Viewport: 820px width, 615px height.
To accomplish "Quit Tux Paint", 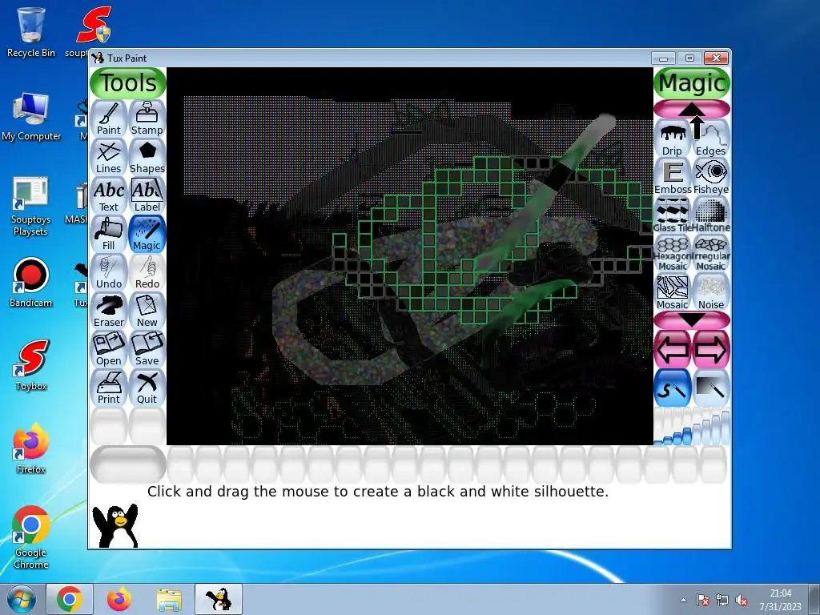I will tap(147, 388).
